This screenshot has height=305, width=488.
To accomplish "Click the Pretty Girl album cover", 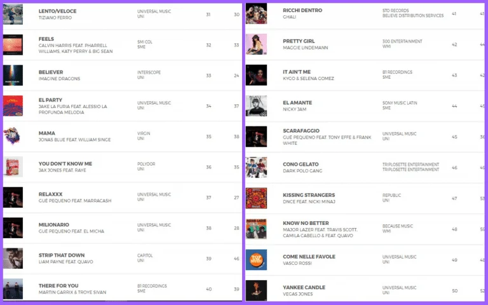I will 256,44.
